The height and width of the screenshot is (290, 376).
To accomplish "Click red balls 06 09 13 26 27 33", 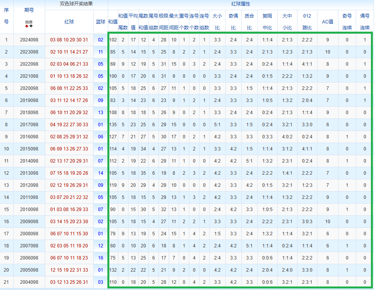I will (69, 149).
